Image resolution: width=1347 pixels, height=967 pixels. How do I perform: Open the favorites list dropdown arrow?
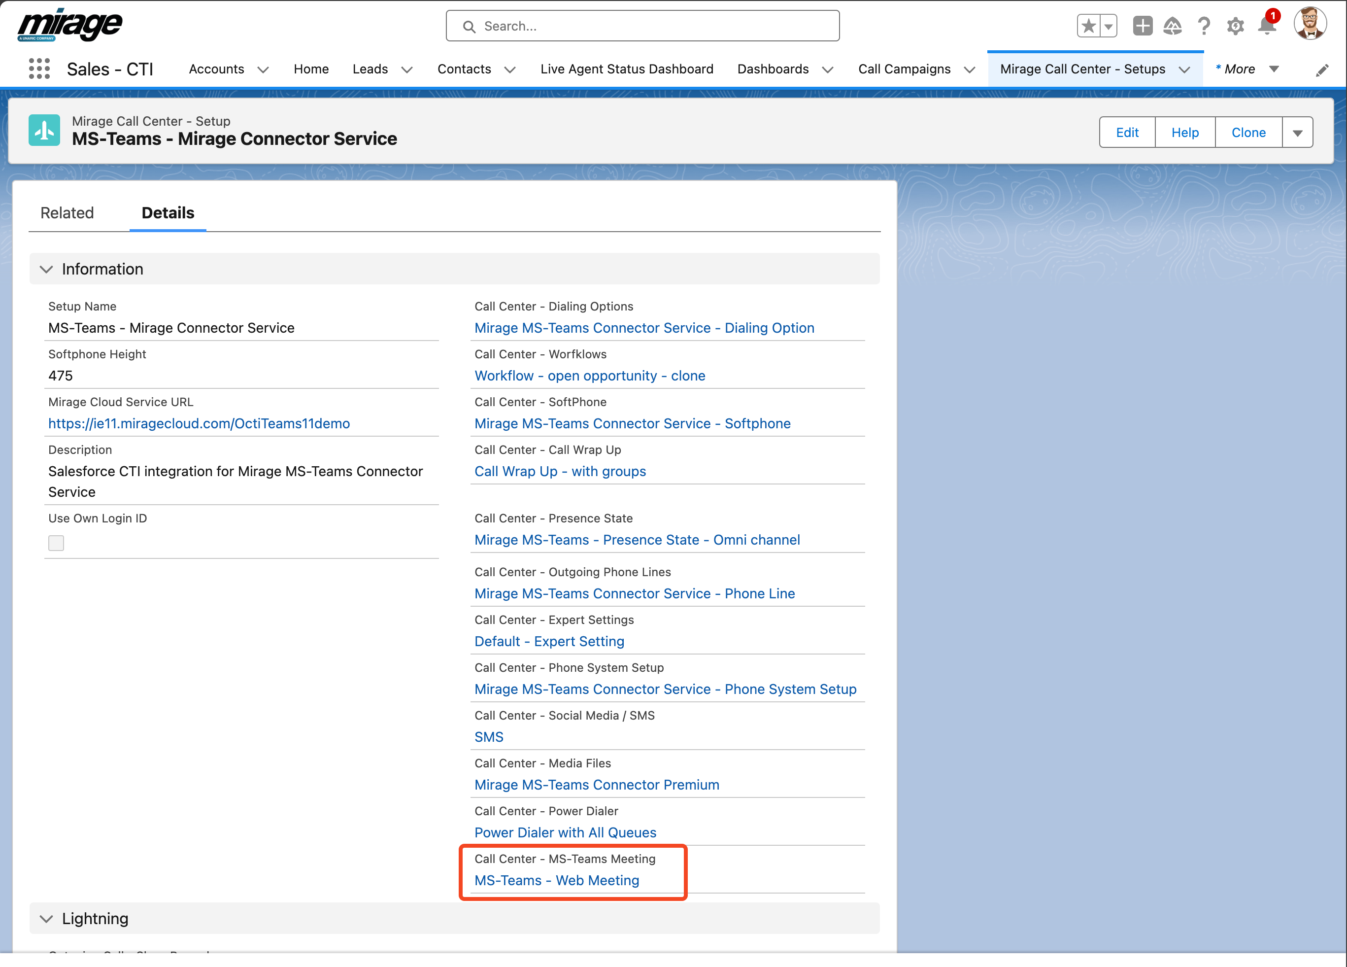coord(1108,26)
